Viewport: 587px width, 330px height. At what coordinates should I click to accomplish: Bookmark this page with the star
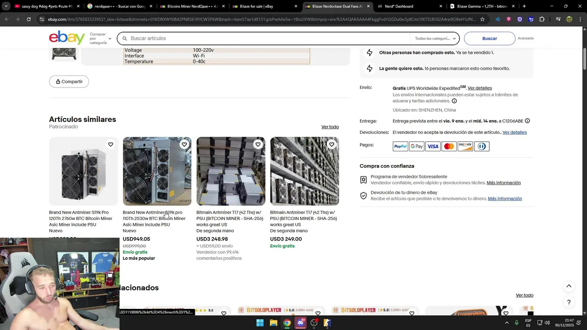[482, 19]
